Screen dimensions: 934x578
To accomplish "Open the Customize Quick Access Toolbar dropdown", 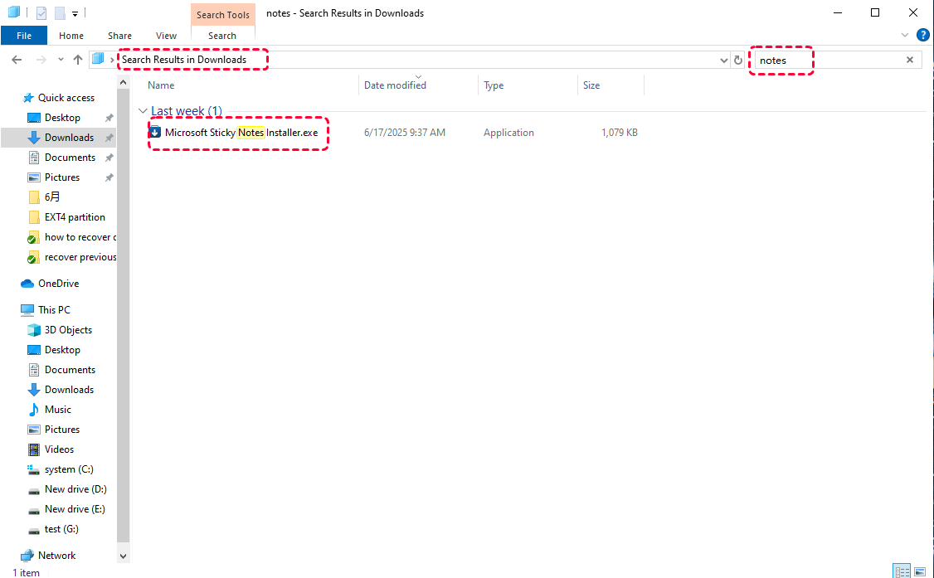I will click(x=75, y=13).
